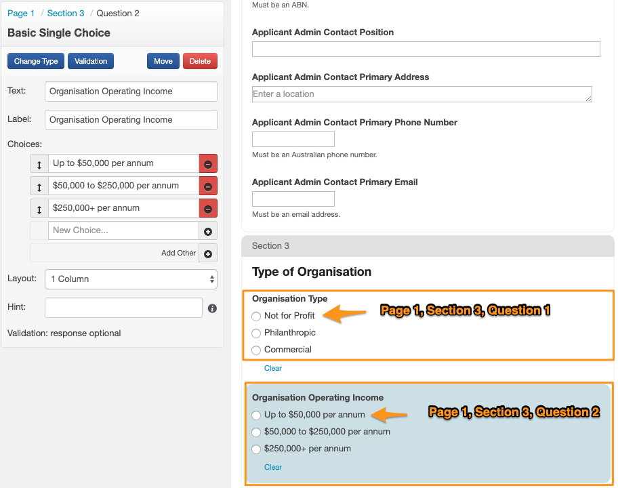This screenshot has height=488, width=618.
Task: Click the reorder handle for '$250,000+ per annum'
Action: point(39,209)
